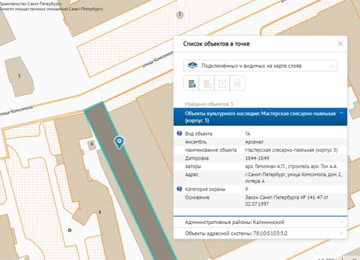Click help icon beside Вид объекта

tap(179, 133)
